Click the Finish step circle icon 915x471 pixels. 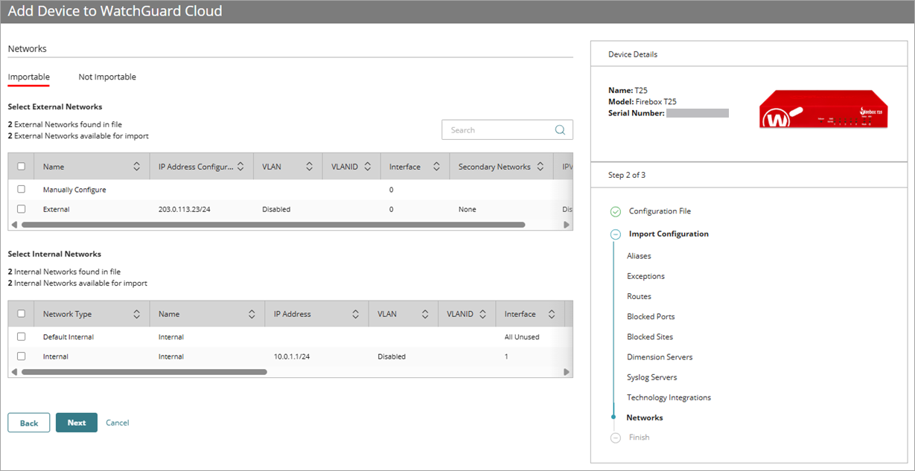tap(616, 438)
